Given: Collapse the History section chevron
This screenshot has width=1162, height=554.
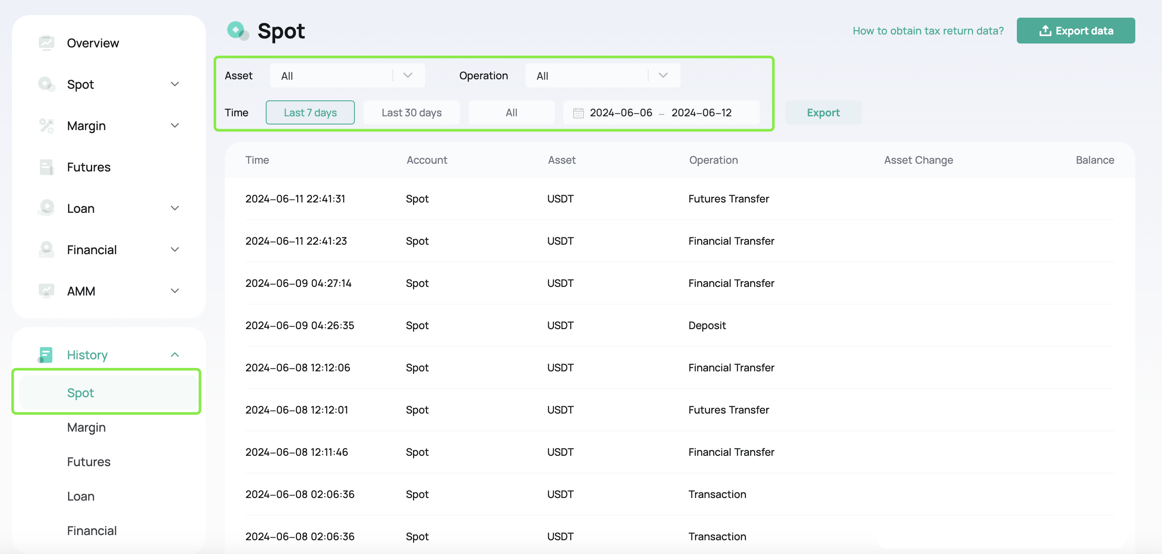Looking at the screenshot, I should point(175,355).
